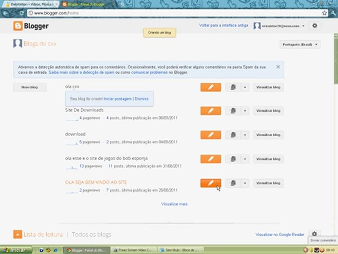
Task: Click the Blogger logo icon
Action: [18, 26]
